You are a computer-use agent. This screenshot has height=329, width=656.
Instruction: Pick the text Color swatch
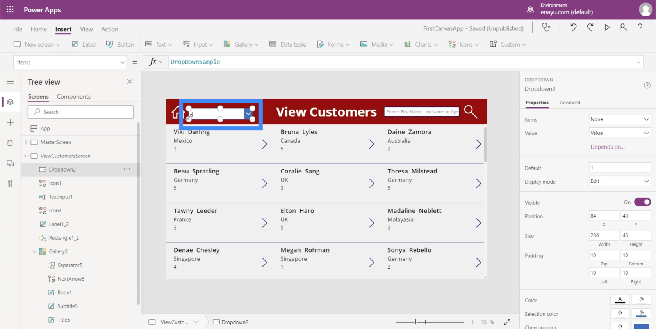point(620,300)
